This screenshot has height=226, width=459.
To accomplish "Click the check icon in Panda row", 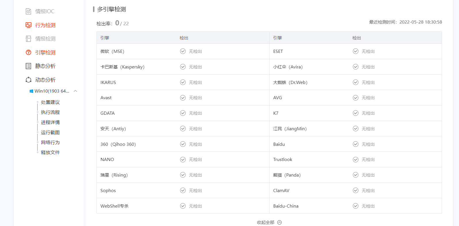I will click(x=356, y=175).
